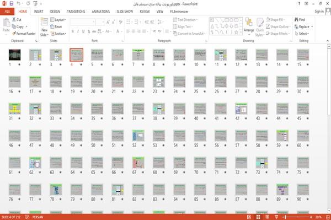Screen dimensions: 331x220
Task: Switch to SLIDE SHOW tab
Action: point(125,12)
